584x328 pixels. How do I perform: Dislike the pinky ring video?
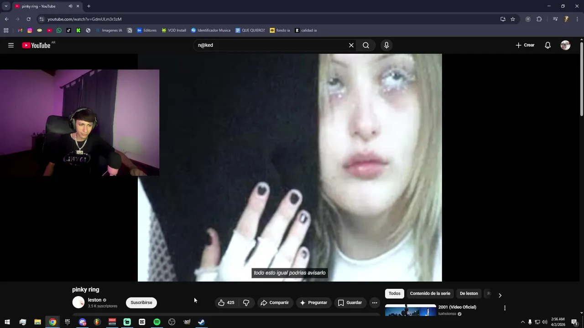(246, 302)
